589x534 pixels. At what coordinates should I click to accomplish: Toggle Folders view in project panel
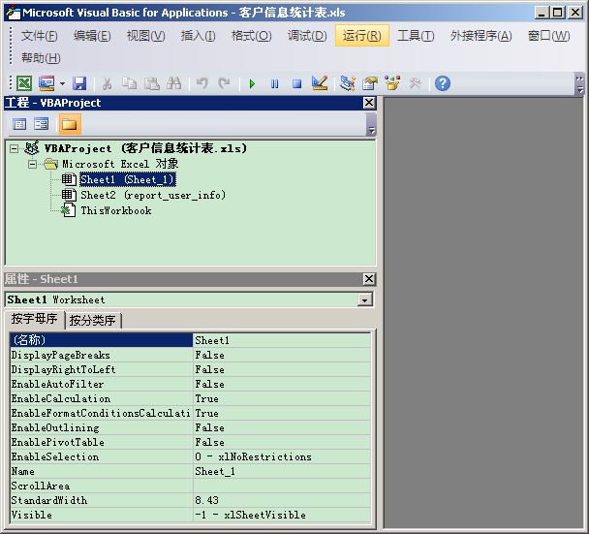coord(69,124)
